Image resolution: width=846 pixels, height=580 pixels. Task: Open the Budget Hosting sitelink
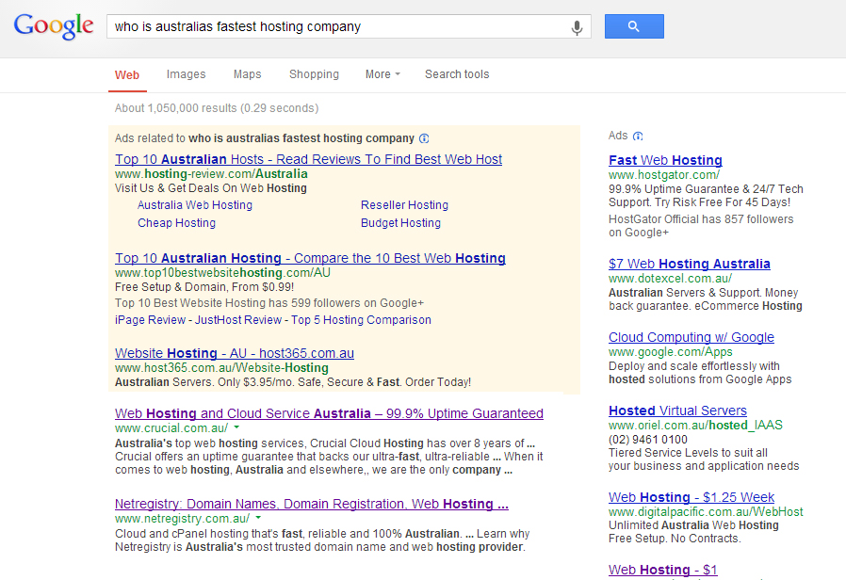pyautogui.click(x=401, y=223)
